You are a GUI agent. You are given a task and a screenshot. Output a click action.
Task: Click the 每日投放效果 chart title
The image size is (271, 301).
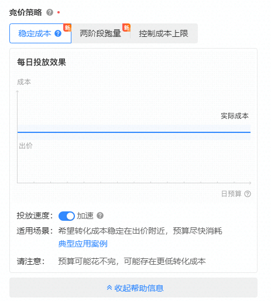[x=42, y=62]
